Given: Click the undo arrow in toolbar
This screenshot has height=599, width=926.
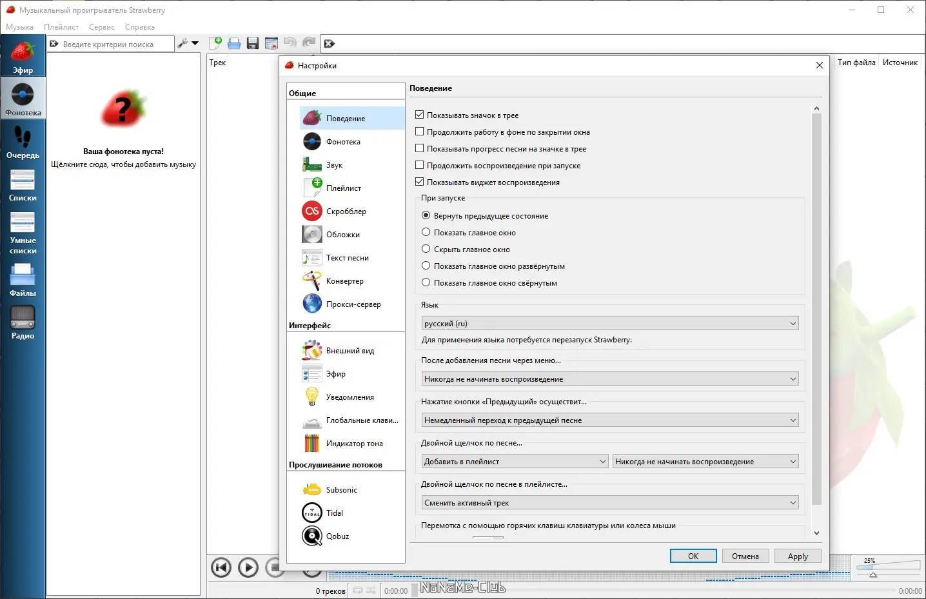Looking at the screenshot, I should pyautogui.click(x=290, y=43).
